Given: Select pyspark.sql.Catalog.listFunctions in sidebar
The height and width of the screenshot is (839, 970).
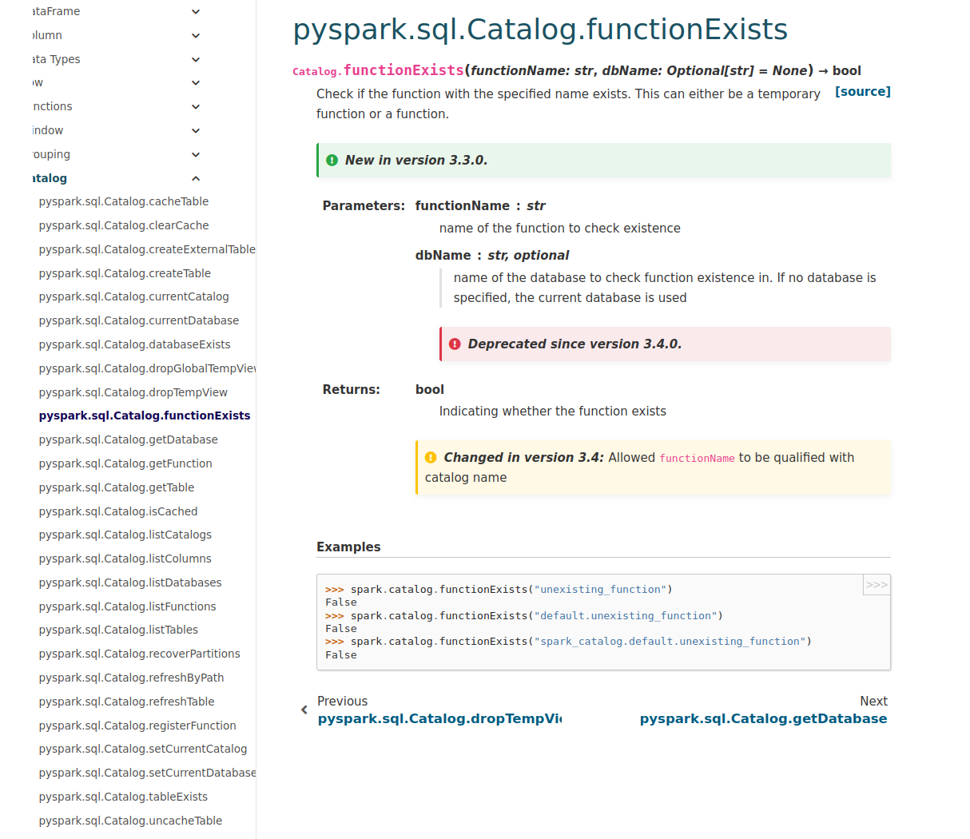Looking at the screenshot, I should [127, 606].
